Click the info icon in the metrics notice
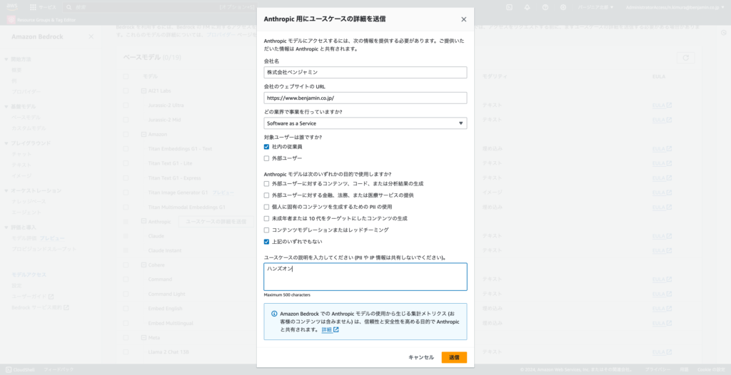The image size is (731, 375). (x=274, y=314)
